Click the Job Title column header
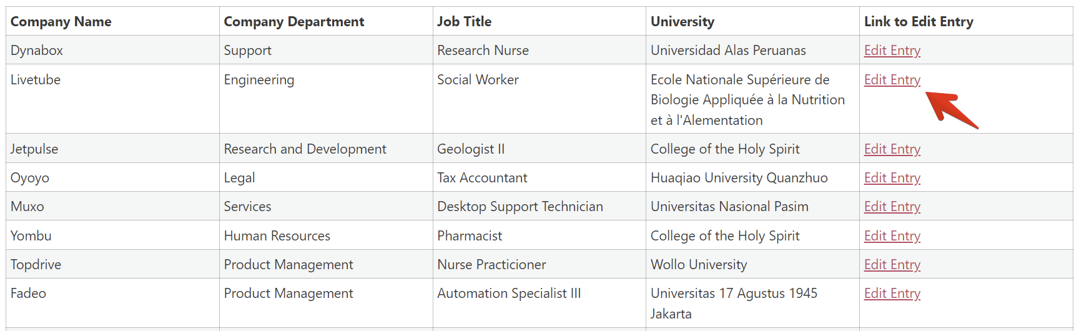 point(464,22)
